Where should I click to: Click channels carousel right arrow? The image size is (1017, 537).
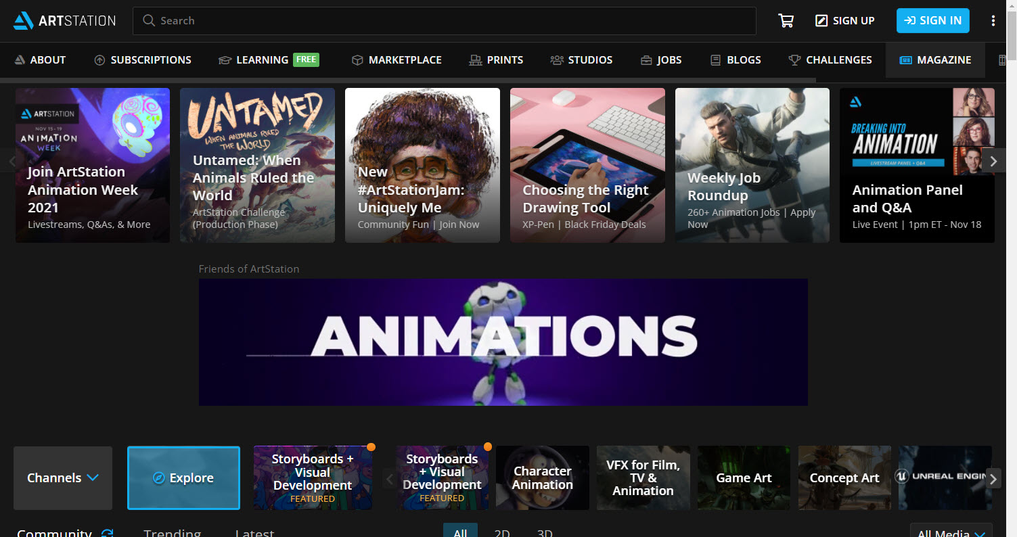(x=993, y=479)
